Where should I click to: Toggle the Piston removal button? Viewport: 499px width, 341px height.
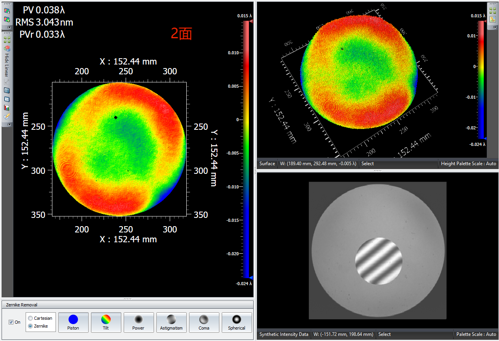73,322
